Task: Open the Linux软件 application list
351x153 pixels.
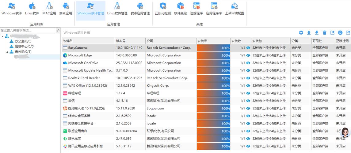Action: click(x=32, y=9)
